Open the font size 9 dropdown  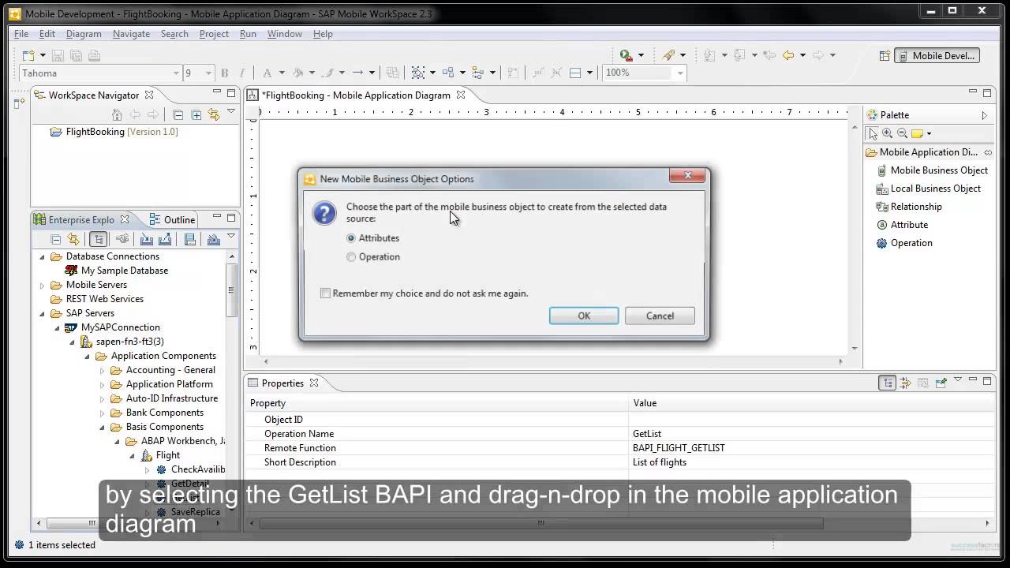[208, 73]
